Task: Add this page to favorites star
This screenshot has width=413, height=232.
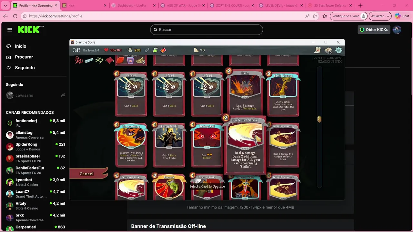Action: tap(315, 16)
